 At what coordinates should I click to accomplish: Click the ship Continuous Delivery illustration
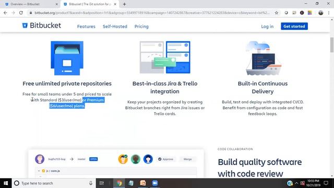263,58
